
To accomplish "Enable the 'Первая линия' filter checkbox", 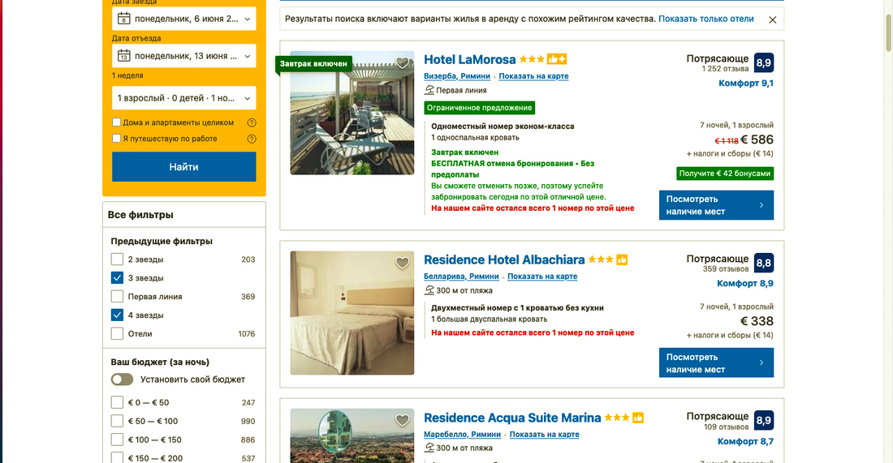I will click(117, 296).
